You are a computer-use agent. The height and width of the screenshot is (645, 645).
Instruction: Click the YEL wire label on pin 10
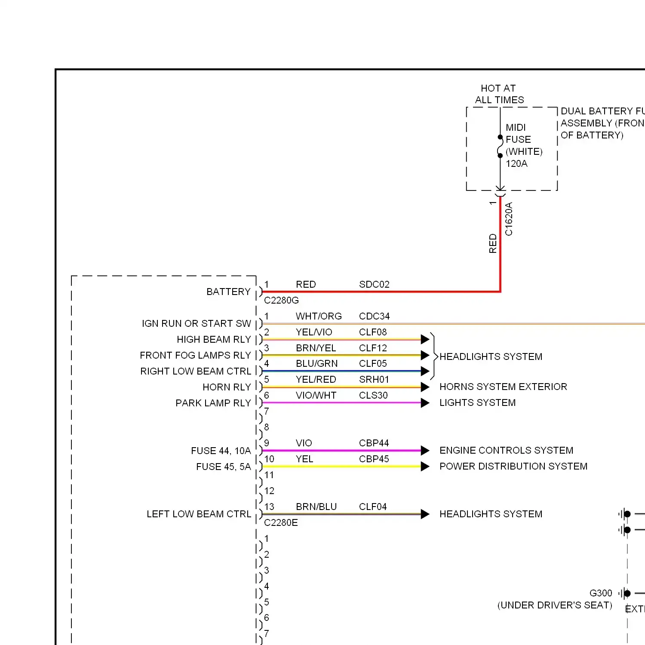[x=304, y=459]
